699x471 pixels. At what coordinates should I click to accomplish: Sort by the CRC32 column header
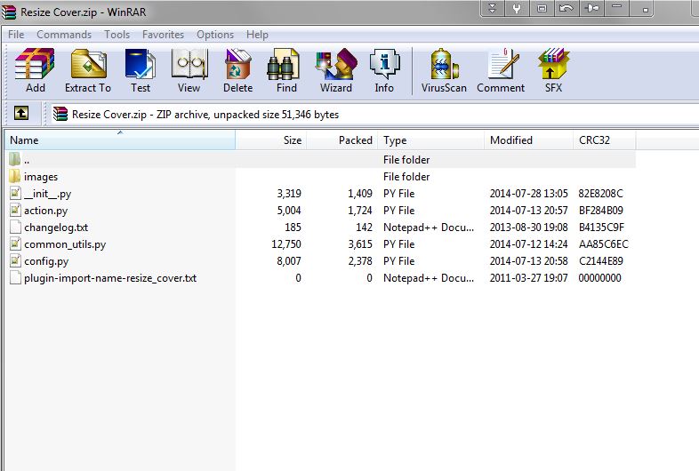604,140
